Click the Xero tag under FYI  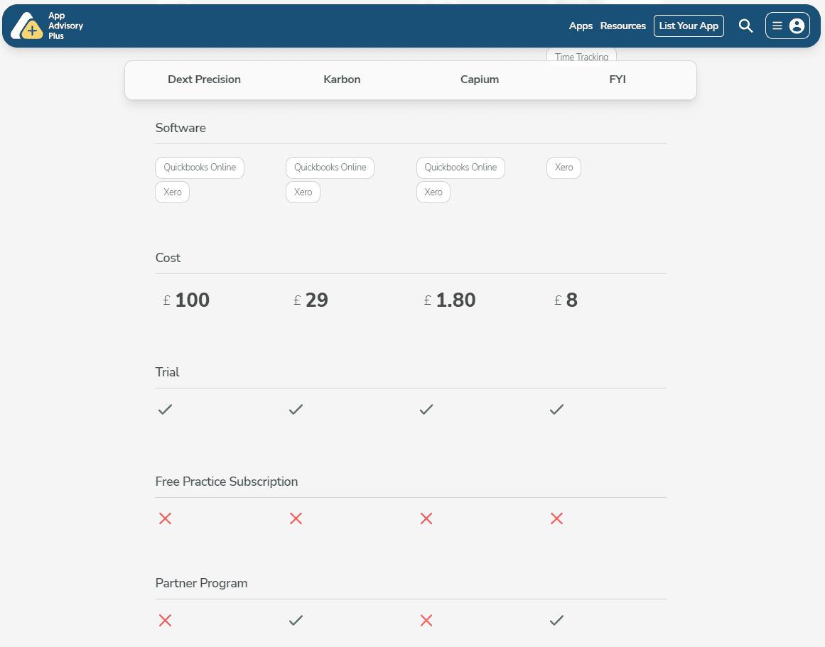click(x=564, y=168)
